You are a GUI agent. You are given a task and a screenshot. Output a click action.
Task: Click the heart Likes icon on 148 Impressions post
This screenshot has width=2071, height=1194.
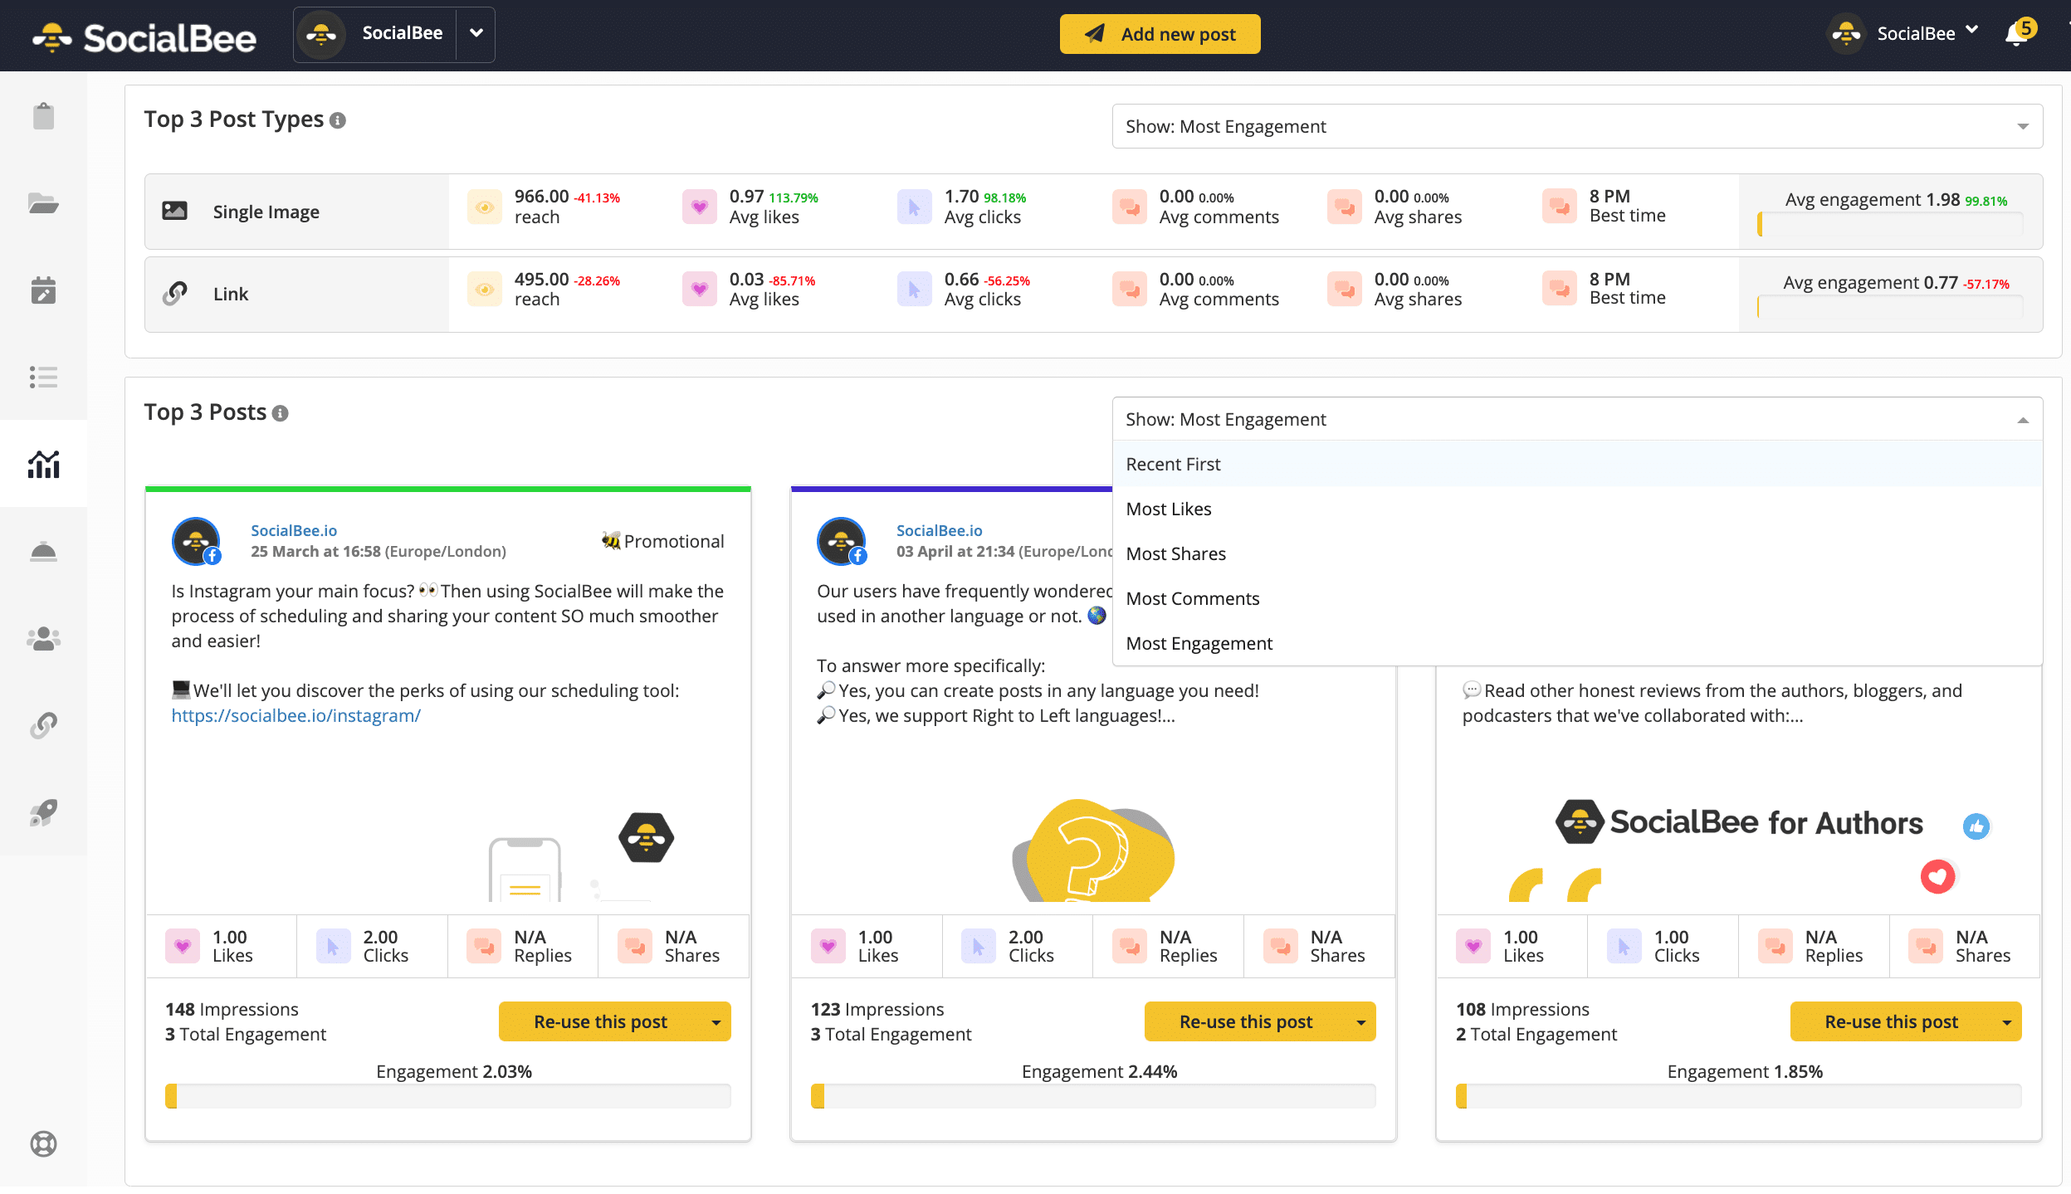[x=183, y=946]
